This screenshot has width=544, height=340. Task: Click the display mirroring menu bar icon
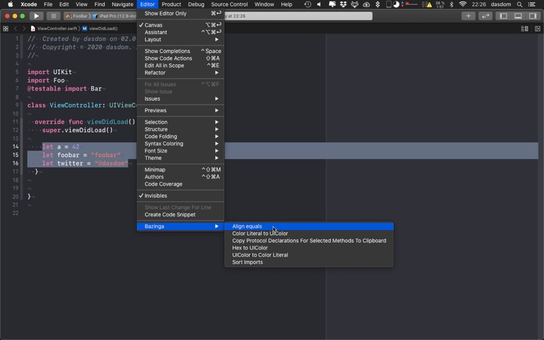pos(332,4)
